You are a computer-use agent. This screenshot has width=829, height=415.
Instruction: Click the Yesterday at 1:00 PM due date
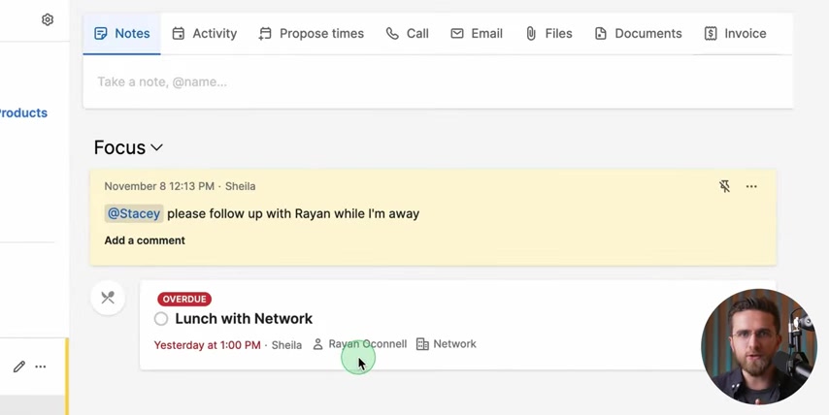(208, 345)
